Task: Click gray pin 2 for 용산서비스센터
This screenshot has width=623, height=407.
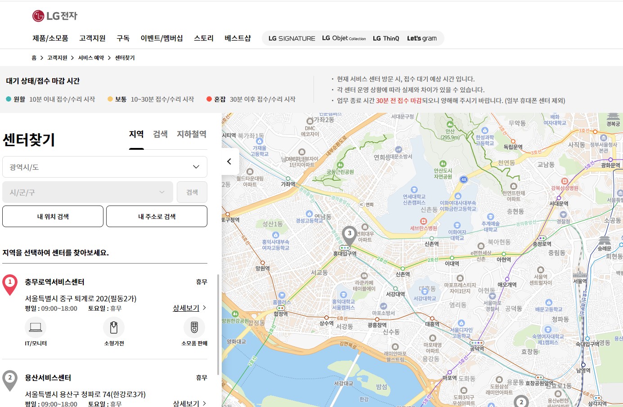Action: click(x=10, y=380)
